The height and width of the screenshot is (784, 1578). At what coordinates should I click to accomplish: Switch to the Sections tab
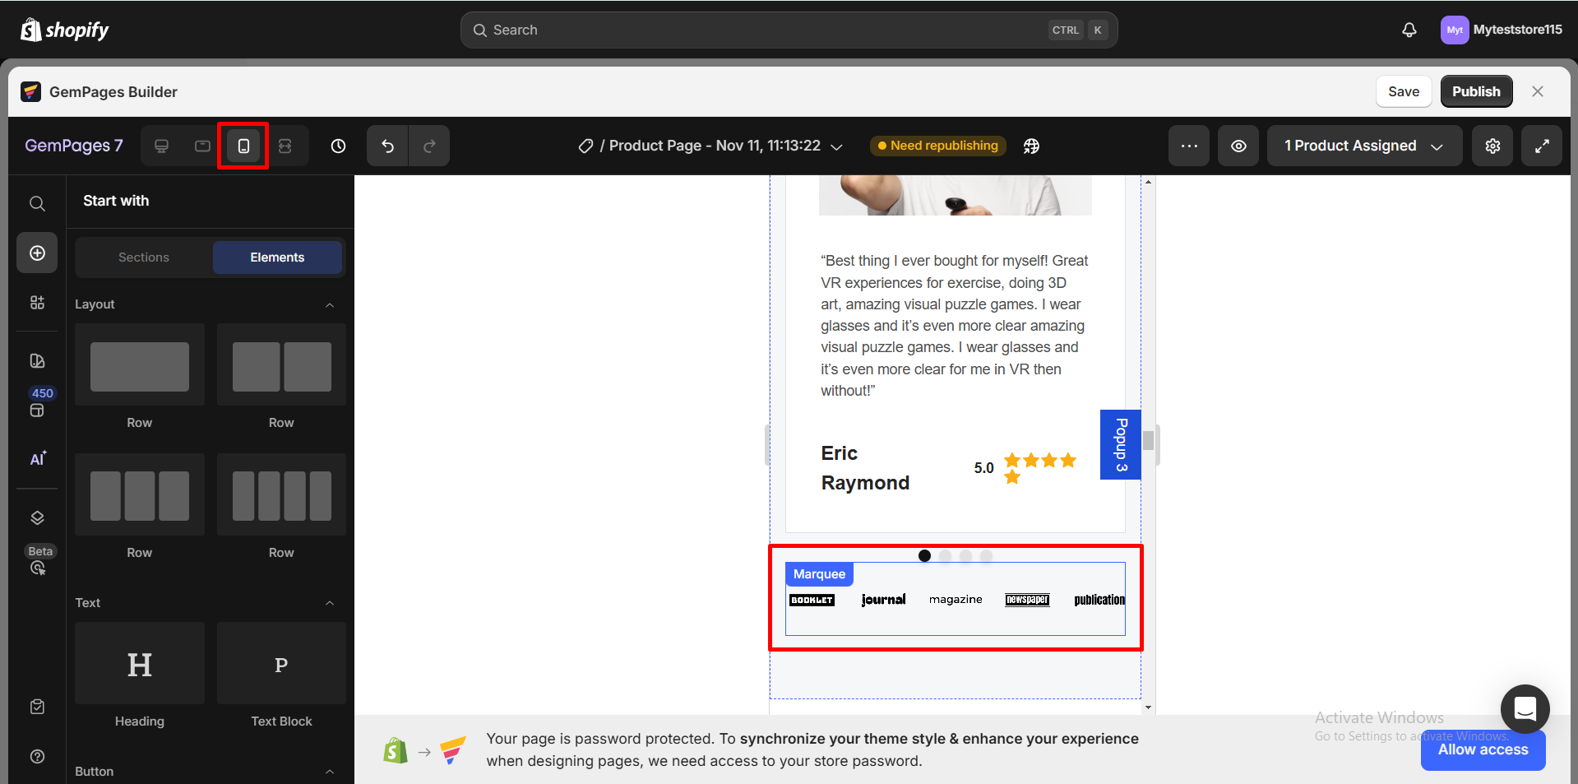point(143,257)
